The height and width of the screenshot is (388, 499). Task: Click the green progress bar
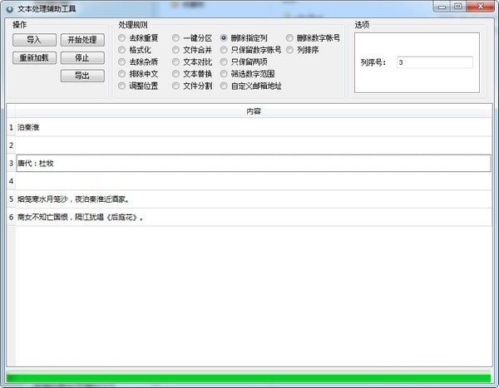(249, 377)
